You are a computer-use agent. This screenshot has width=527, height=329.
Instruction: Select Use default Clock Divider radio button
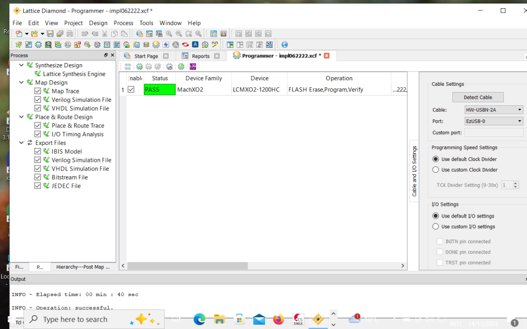click(x=435, y=159)
